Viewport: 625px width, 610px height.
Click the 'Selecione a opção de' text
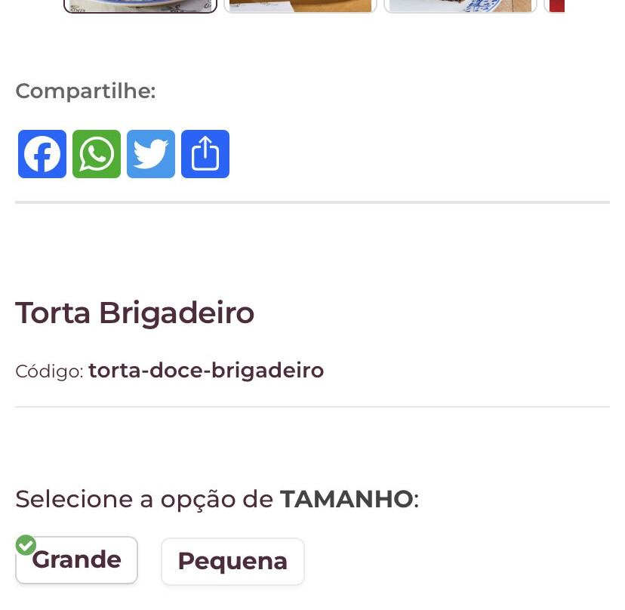[144, 499]
